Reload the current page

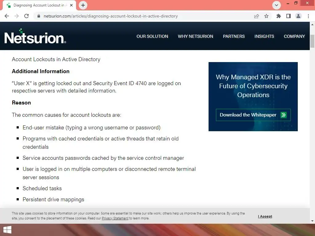(26, 16)
